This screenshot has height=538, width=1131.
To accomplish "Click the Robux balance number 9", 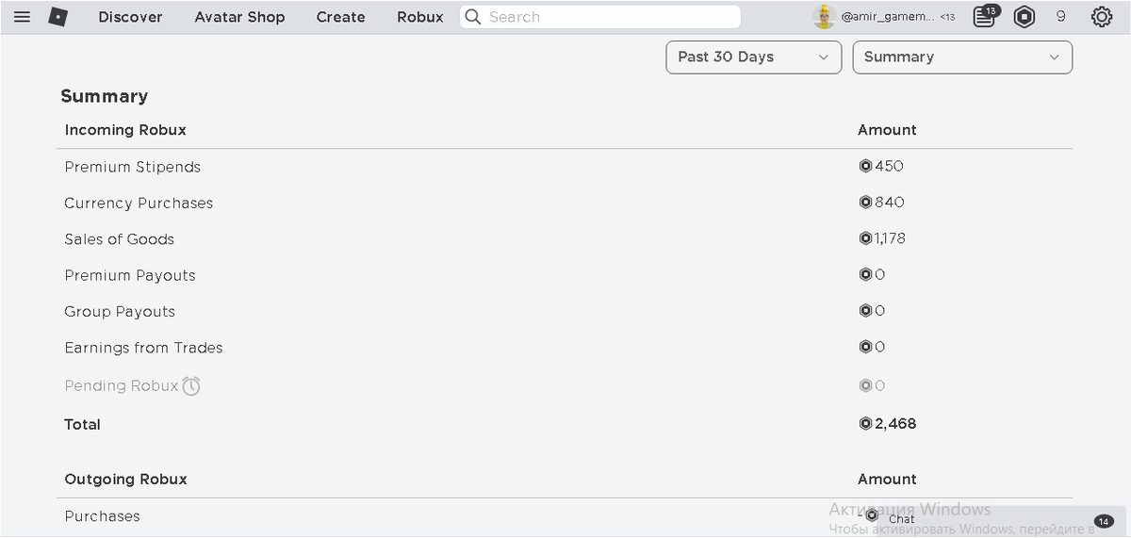I will 1060,17.
